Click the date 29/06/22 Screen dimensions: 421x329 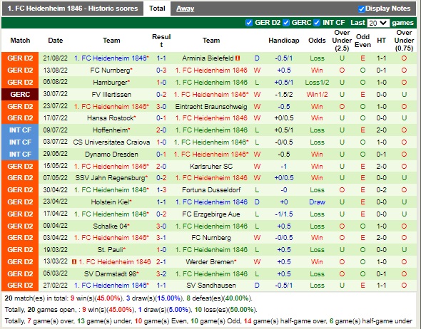coord(56,154)
